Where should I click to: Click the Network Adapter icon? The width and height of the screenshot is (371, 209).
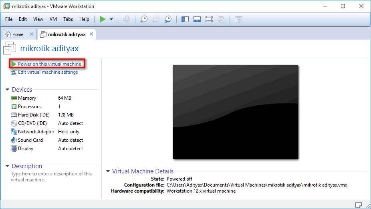[x=14, y=132]
